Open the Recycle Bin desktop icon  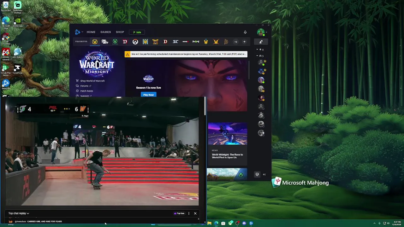click(x=6, y=6)
